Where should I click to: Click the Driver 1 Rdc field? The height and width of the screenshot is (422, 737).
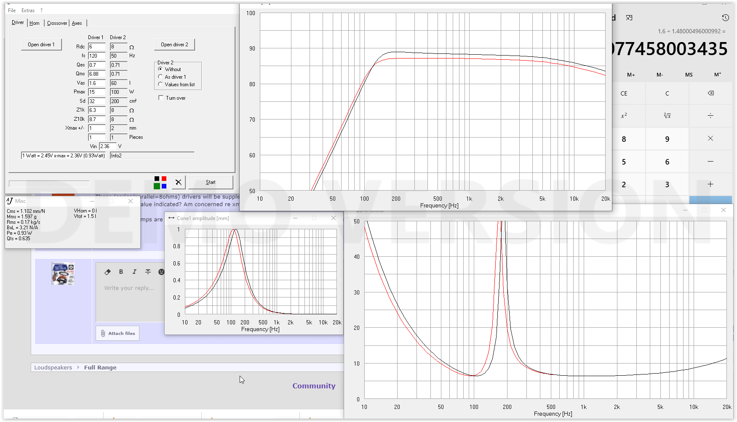[96, 47]
